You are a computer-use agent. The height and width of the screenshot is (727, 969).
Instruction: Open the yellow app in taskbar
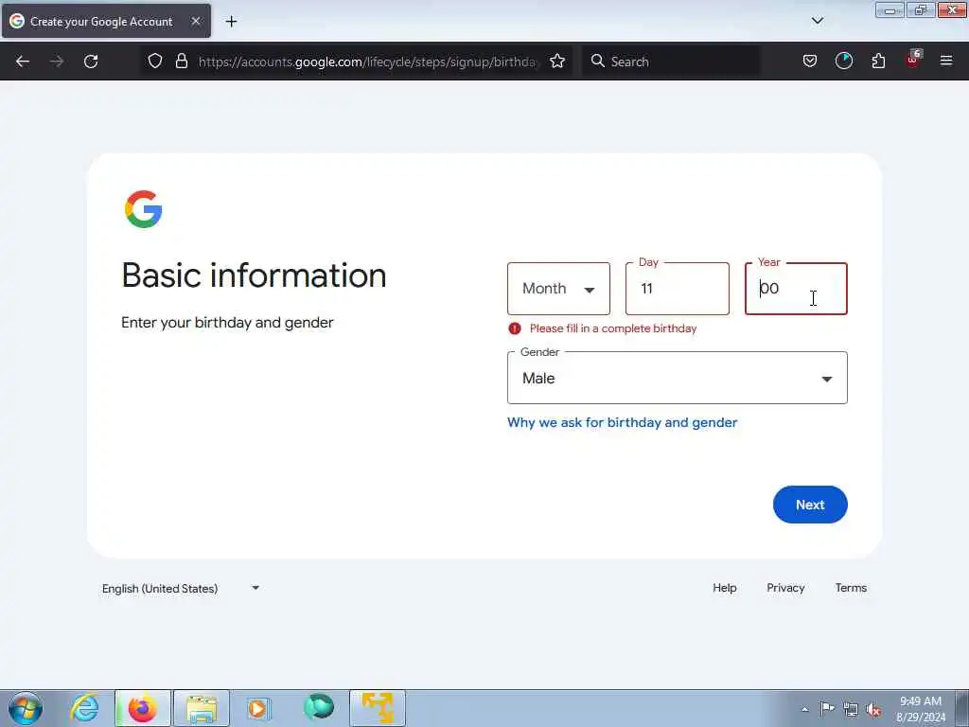coord(378,708)
